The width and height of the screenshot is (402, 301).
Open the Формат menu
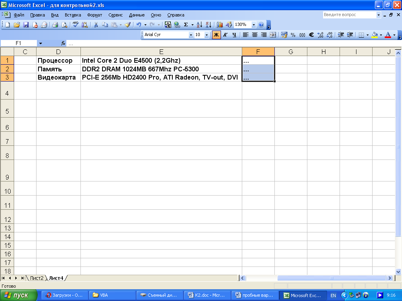tap(95, 15)
